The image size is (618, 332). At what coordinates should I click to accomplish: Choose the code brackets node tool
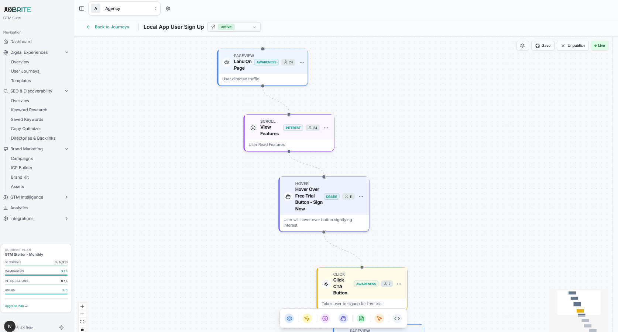pyautogui.click(x=397, y=318)
